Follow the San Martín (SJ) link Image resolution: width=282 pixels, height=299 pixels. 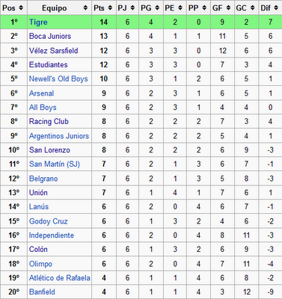(x=55, y=164)
